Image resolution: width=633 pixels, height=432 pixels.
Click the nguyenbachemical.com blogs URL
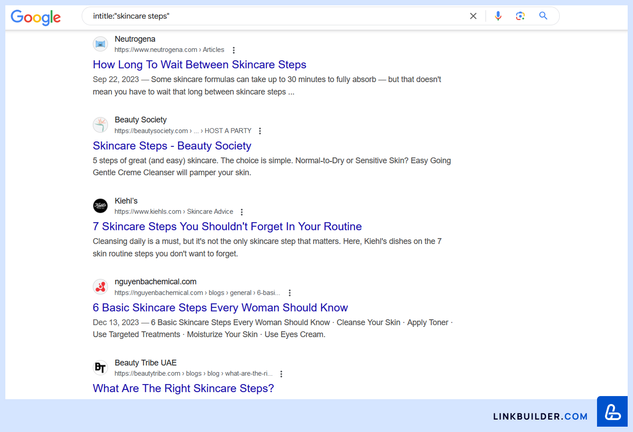click(197, 293)
